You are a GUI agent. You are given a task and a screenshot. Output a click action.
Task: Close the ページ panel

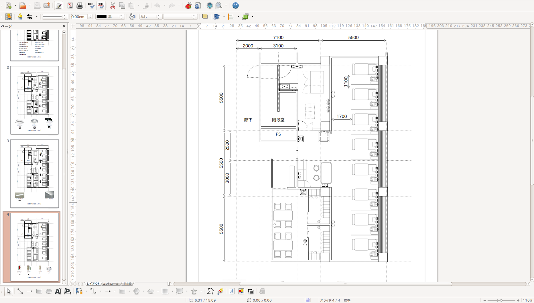pyautogui.click(x=64, y=26)
